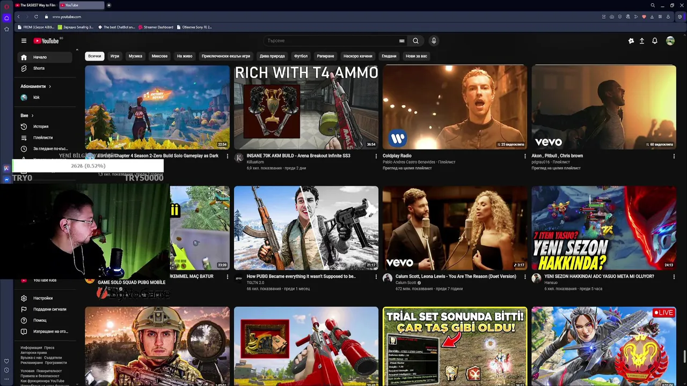Screen dimensions: 687x386
Task: Open 'Преглед на целия плейлист' under Coldplay Radio
Action: click(x=407, y=168)
